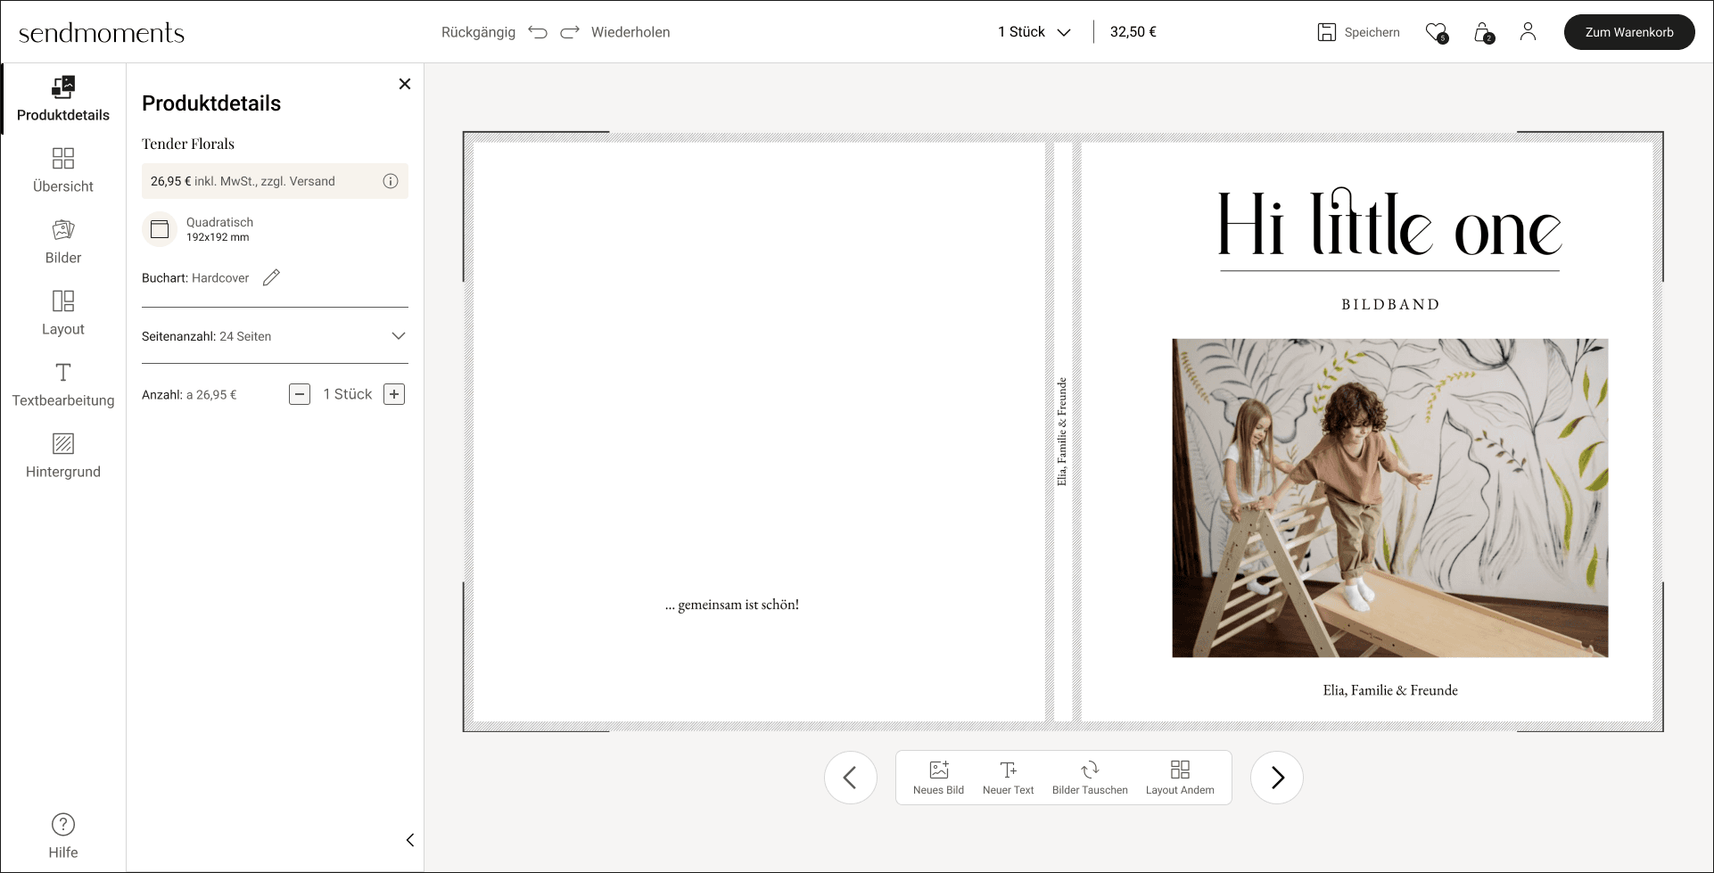1714x873 pixels.
Task: Click the '26,95 € inkl. MwSt.' price box
Action: coord(275,181)
